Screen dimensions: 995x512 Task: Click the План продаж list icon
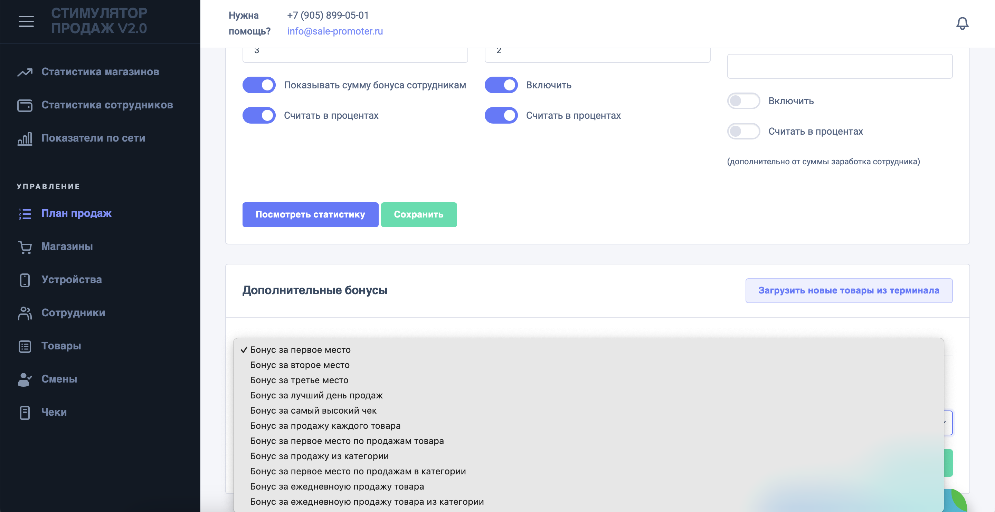click(x=25, y=213)
